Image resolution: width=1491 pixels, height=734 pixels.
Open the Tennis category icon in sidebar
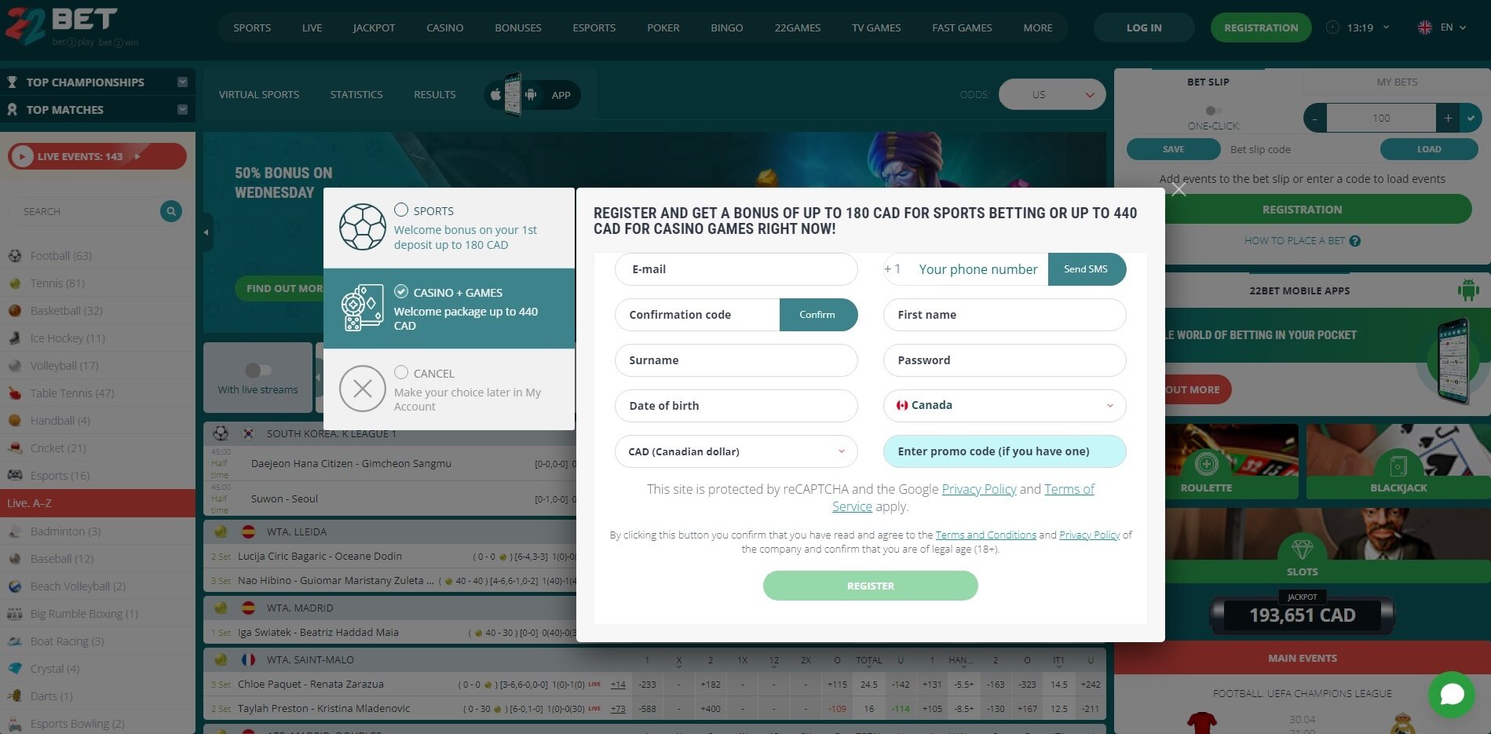(x=15, y=283)
